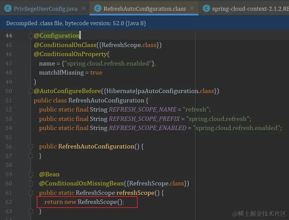
Task: Collapse the @Bean annotation fold at line 59
Action: pos(31,174)
